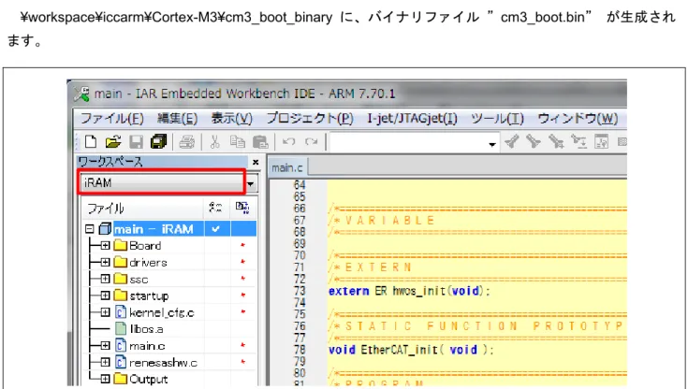
Task: Click the fourth icon after the toolbar combo box
Action: click(579, 141)
